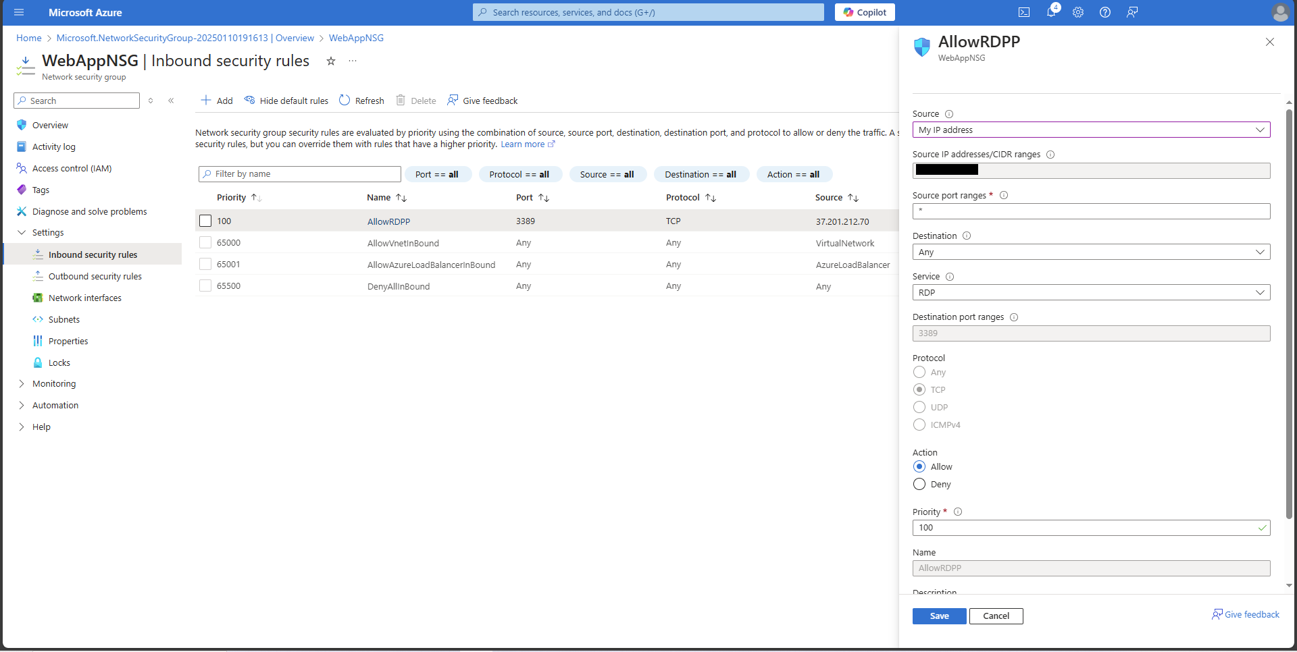Hide default rules in the list
The height and width of the screenshot is (652, 1297).
(x=286, y=101)
